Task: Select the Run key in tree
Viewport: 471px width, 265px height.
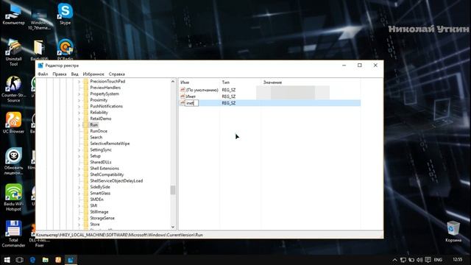Action: coord(94,124)
